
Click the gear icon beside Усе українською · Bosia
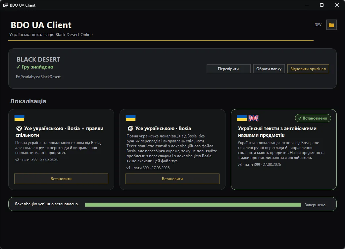coord(130,128)
